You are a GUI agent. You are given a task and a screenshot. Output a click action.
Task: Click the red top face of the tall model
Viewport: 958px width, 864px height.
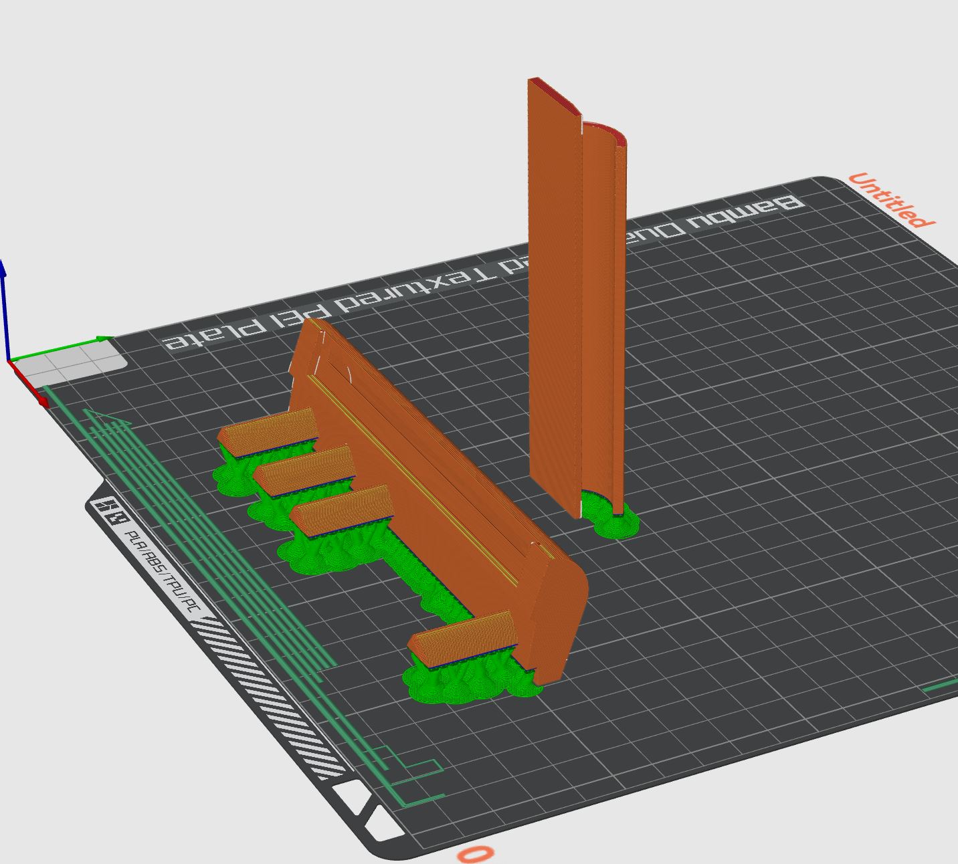(554, 92)
